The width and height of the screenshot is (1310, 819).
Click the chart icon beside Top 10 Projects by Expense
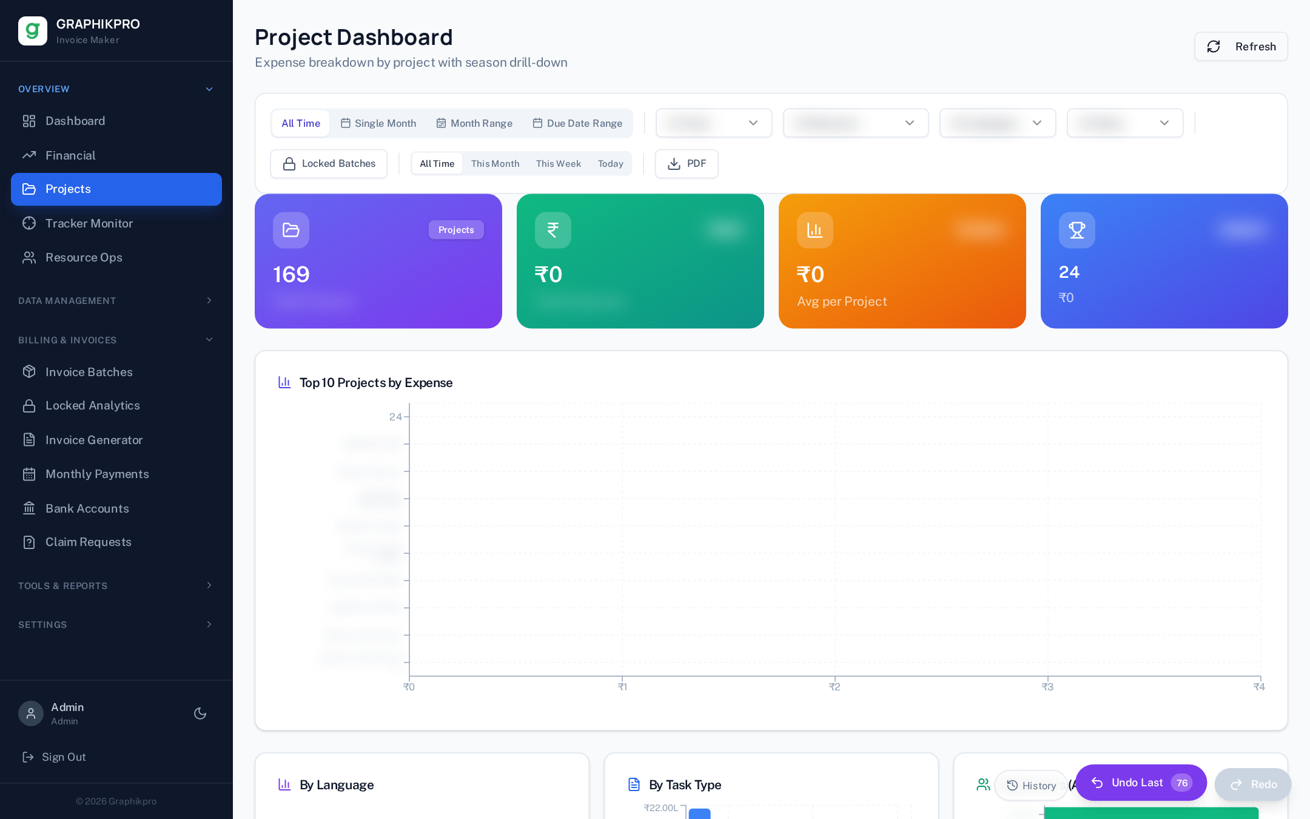tap(284, 382)
